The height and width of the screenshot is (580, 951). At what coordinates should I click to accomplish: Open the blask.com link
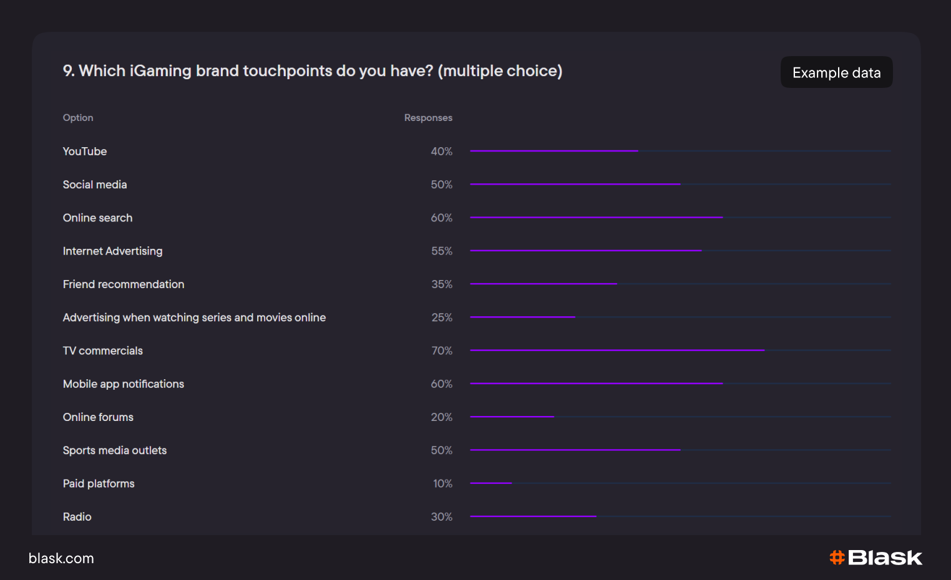coord(61,559)
